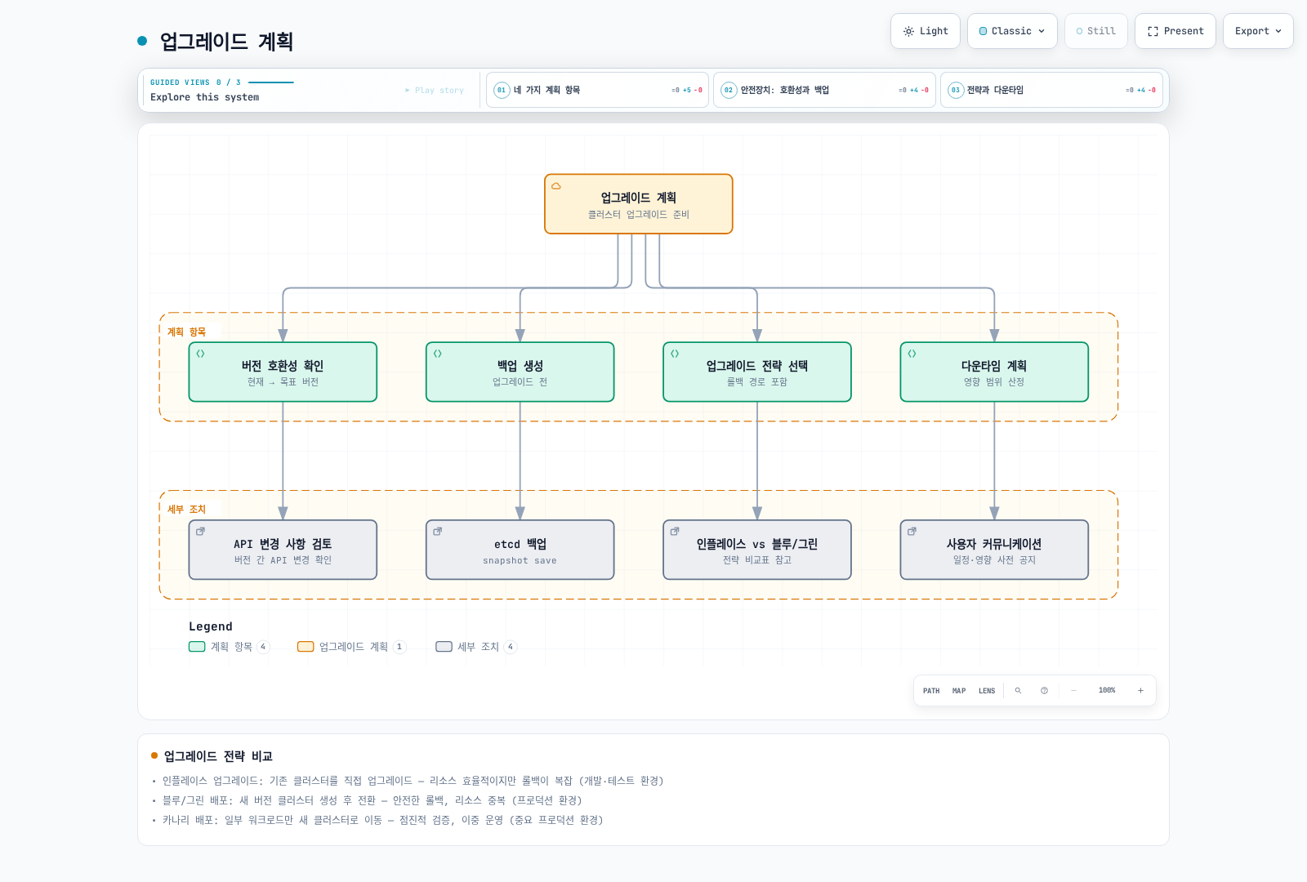Select the etcd 백업 node
Image resolution: width=1307 pixels, height=882 pixels.
[x=520, y=550]
